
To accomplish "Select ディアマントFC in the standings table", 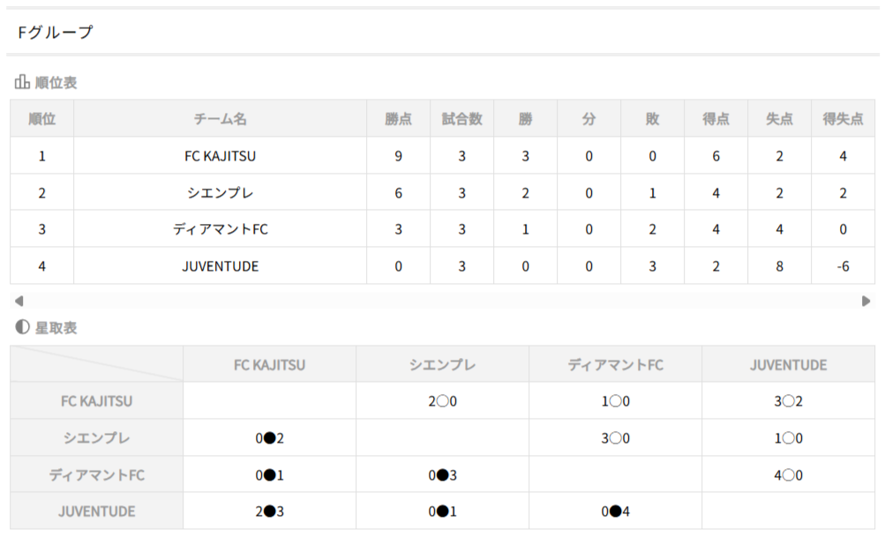I will click(x=220, y=229).
